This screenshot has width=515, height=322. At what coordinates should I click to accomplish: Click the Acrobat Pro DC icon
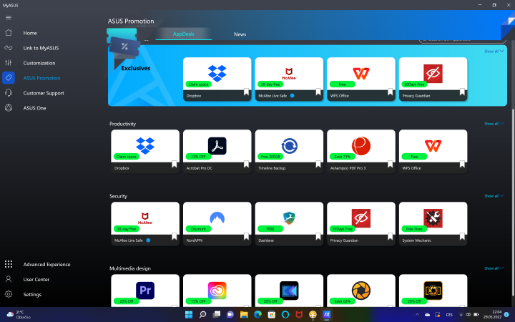(217, 145)
